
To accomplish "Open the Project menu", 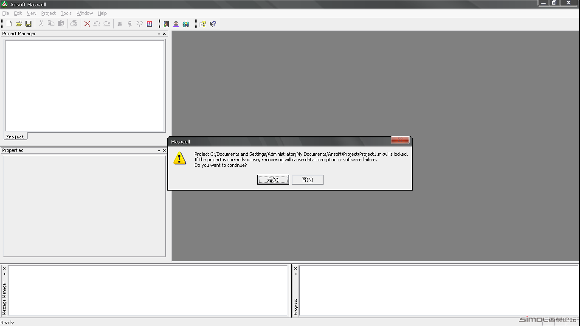I will pos(48,13).
